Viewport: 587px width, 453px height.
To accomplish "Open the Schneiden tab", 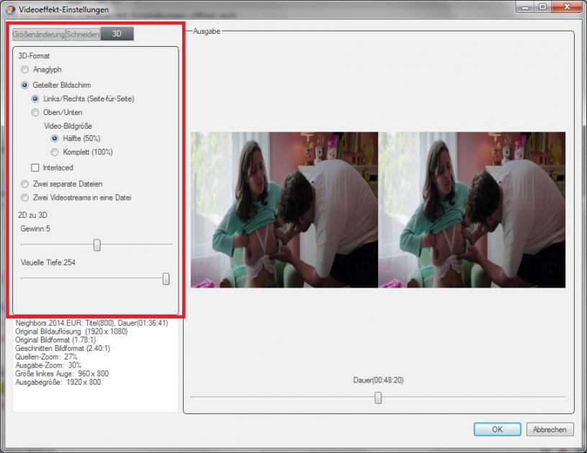I will coord(83,35).
